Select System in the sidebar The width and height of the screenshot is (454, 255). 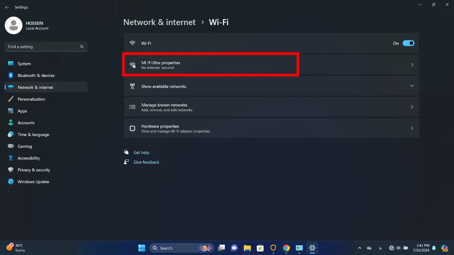coord(24,64)
